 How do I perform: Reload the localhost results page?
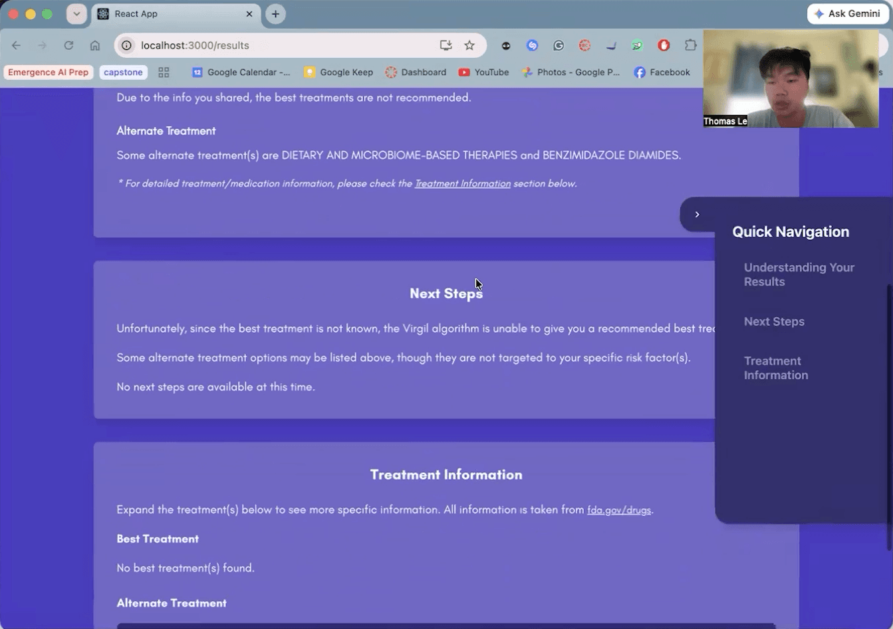pyautogui.click(x=68, y=45)
